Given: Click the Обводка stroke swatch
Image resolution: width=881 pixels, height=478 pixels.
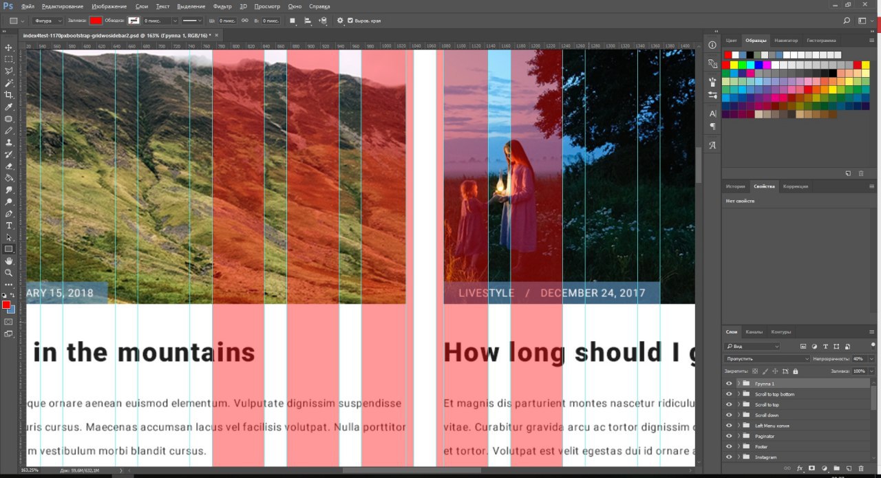Looking at the screenshot, I should tap(134, 21).
